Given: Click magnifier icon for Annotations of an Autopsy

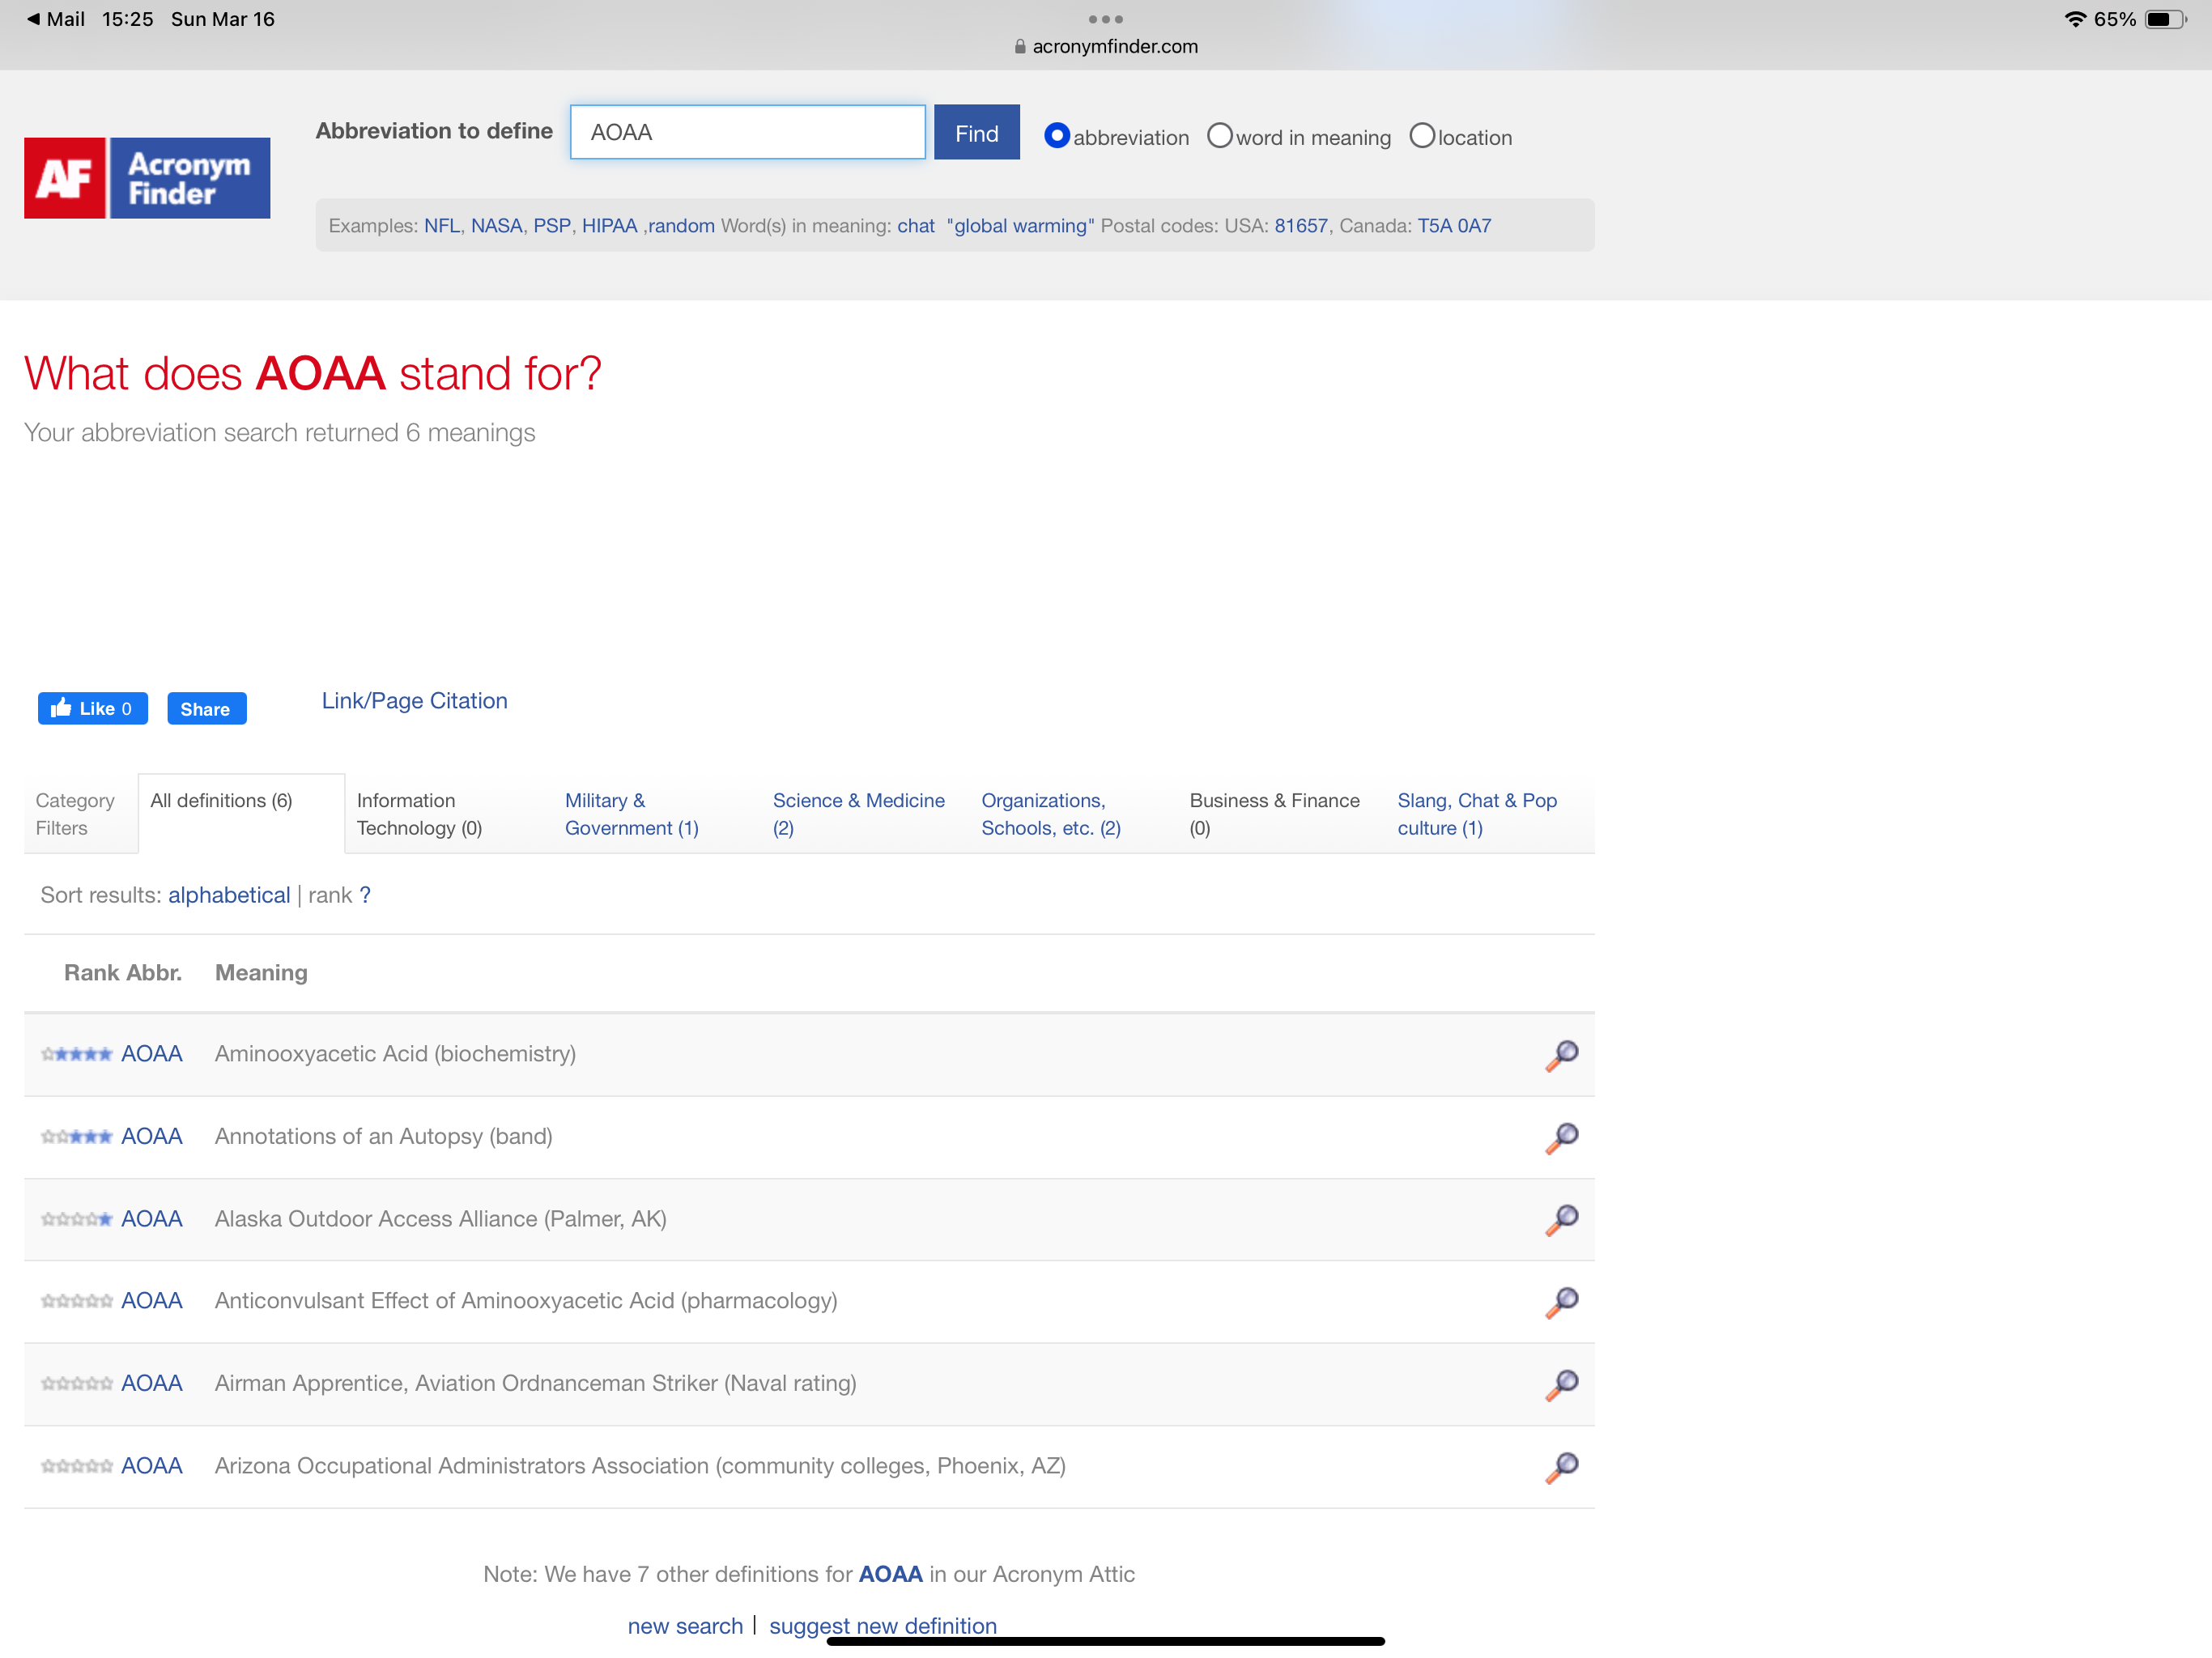Looking at the screenshot, I should point(1561,1137).
